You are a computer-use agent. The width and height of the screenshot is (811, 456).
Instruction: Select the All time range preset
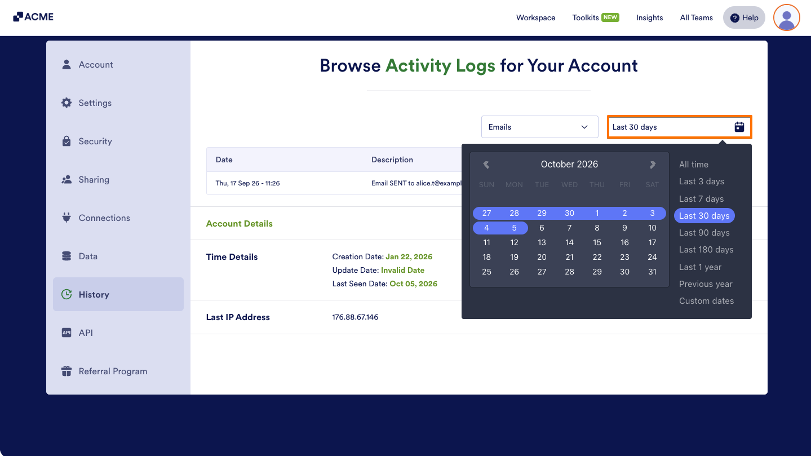(693, 165)
